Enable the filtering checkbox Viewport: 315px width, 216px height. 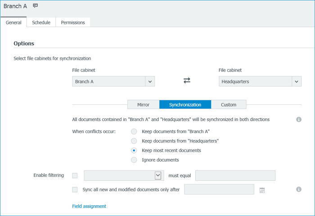click(x=75, y=175)
